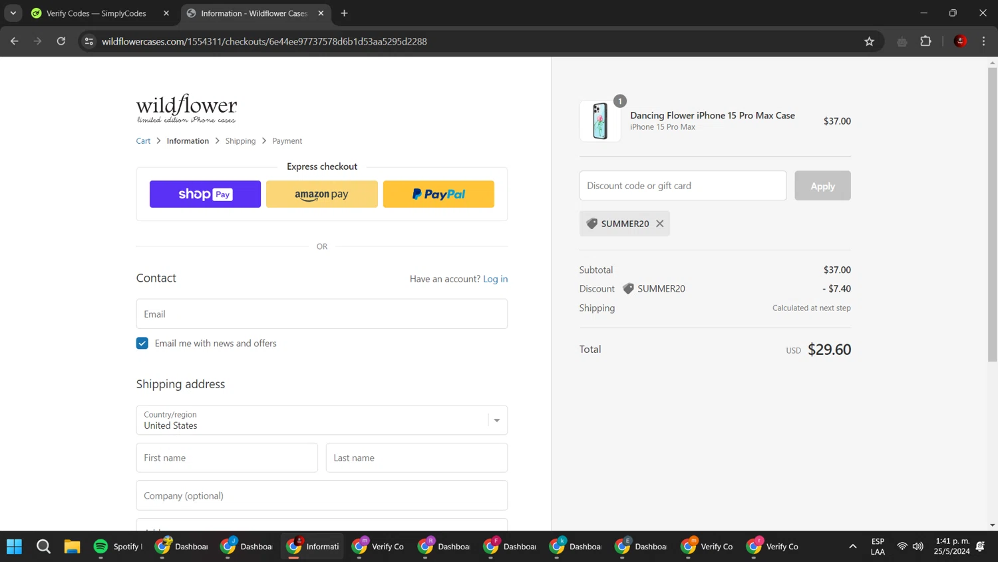Image resolution: width=998 pixels, height=562 pixels.
Task: Click the Wildflower logo
Action: [186, 108]
